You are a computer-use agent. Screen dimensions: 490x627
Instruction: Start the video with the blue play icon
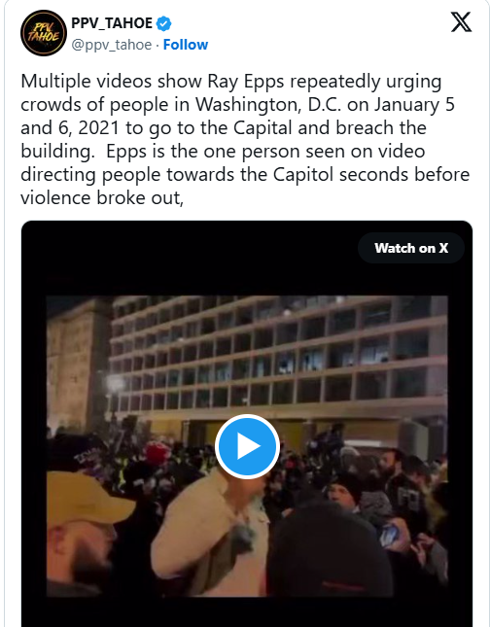coord(247,446)
